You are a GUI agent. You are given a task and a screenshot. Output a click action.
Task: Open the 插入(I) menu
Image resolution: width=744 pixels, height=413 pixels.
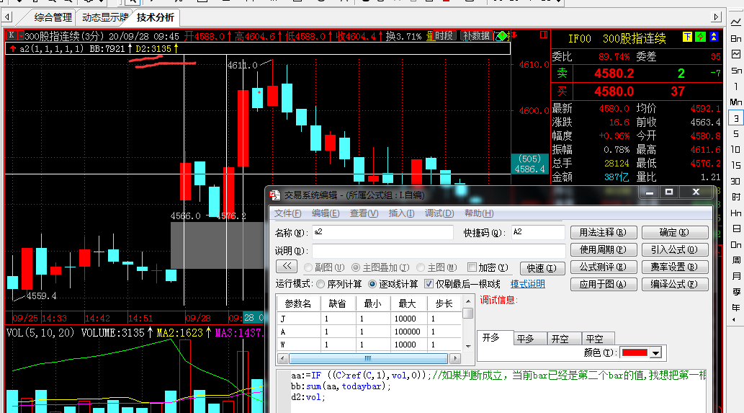click(x=401, y=213)
